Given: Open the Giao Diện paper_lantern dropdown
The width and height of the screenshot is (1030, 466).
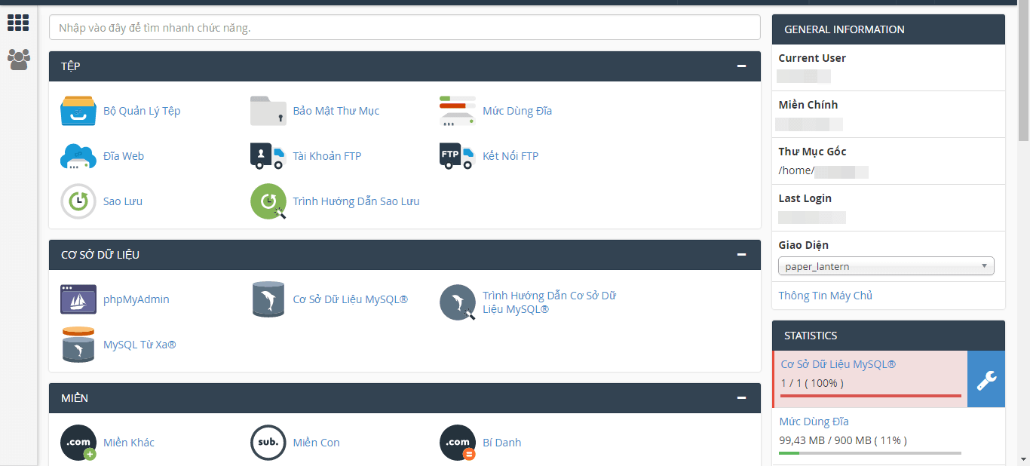Looking at the screenshot, I should coord(886,266).
